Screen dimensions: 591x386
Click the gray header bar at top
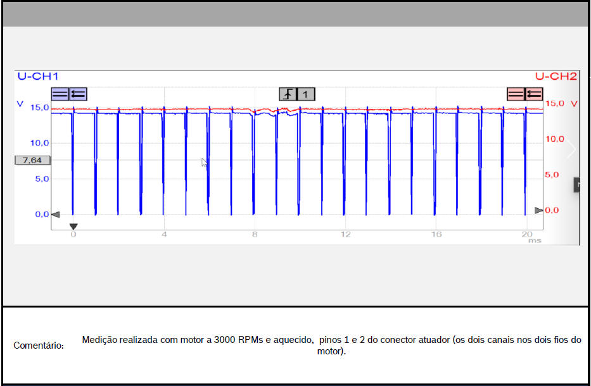click(x=295, y=14)
